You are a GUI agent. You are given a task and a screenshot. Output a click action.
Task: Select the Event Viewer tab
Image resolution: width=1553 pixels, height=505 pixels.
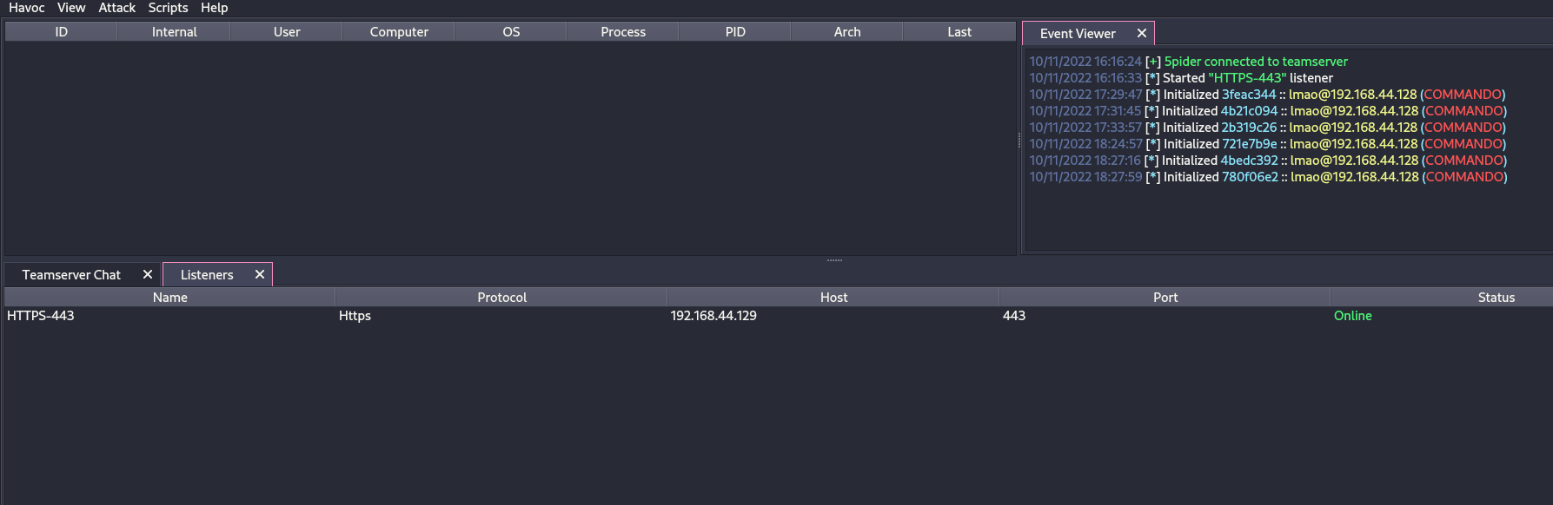coord(1077,34)
